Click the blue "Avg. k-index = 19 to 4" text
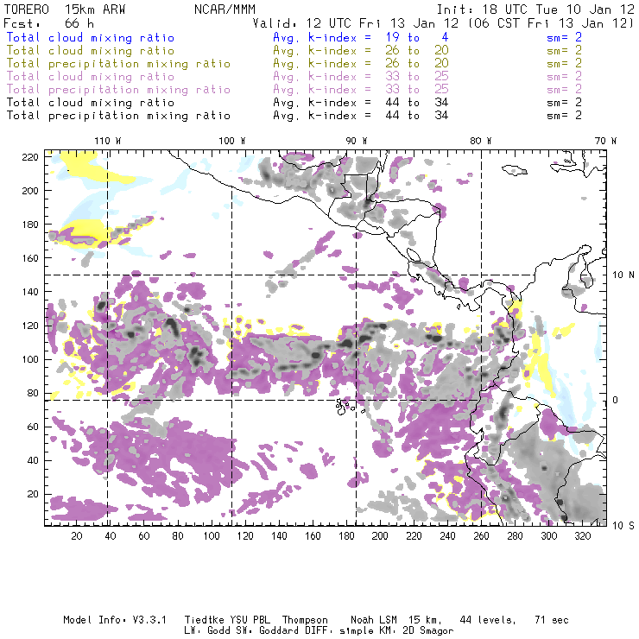The height and width of the screenshot is (639, 639). click(x=361, y=37)
